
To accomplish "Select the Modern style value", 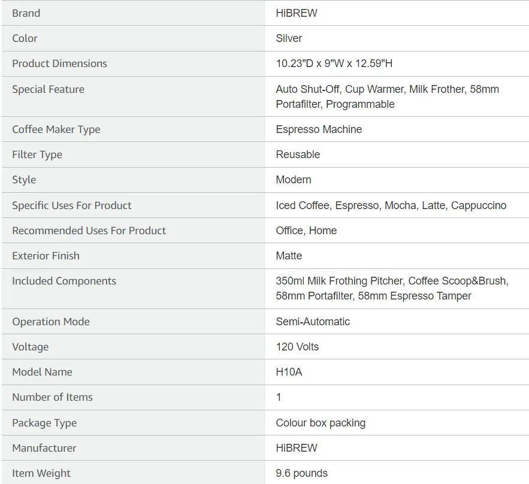I will point(294,180).
